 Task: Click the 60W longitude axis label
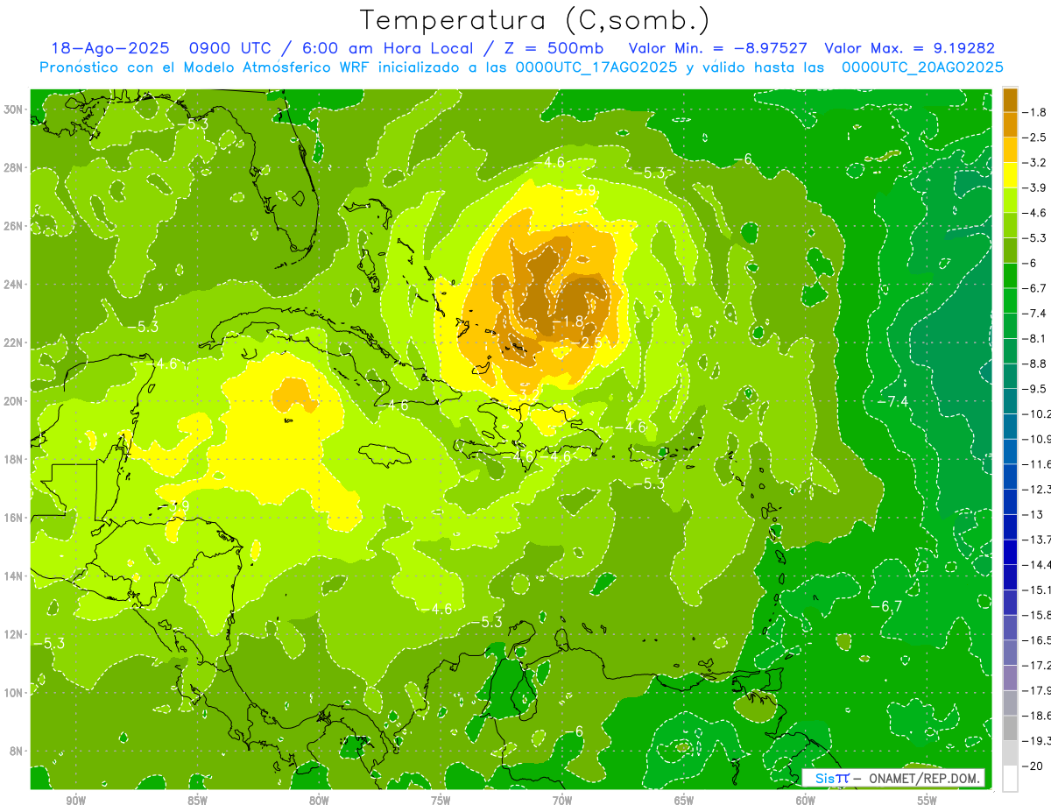[805, 801]
